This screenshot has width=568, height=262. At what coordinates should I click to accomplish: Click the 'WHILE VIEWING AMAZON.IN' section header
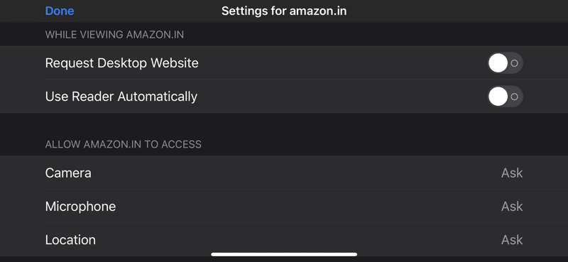pyautogui.click(x=114, y=35)
